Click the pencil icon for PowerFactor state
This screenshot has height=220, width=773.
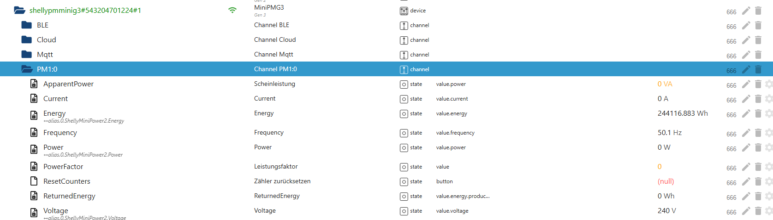746,167
